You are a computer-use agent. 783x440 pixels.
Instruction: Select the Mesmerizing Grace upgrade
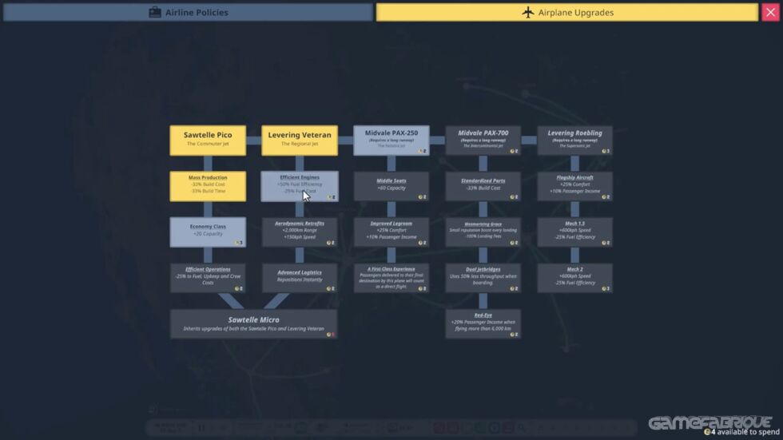483,232
